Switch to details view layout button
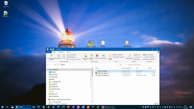194x109 pixels. pos(156,104)
